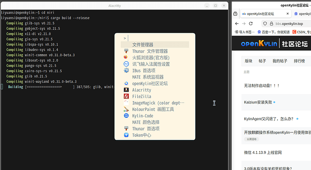Open thread 3.0版本有没有关机死机现象?
The height and width of the screenshot is (170, 311).
pyautogui.click(x=268, y=169)
